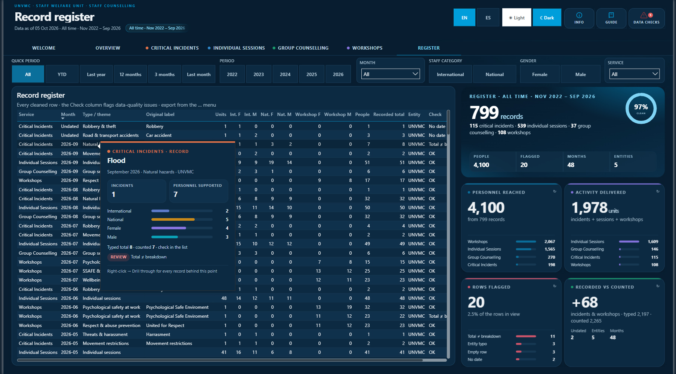
Task: Click the 'Recorded total' column header
Action: 389,114
